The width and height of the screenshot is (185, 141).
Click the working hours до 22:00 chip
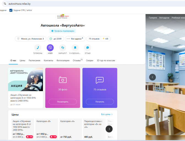point(56,39)
